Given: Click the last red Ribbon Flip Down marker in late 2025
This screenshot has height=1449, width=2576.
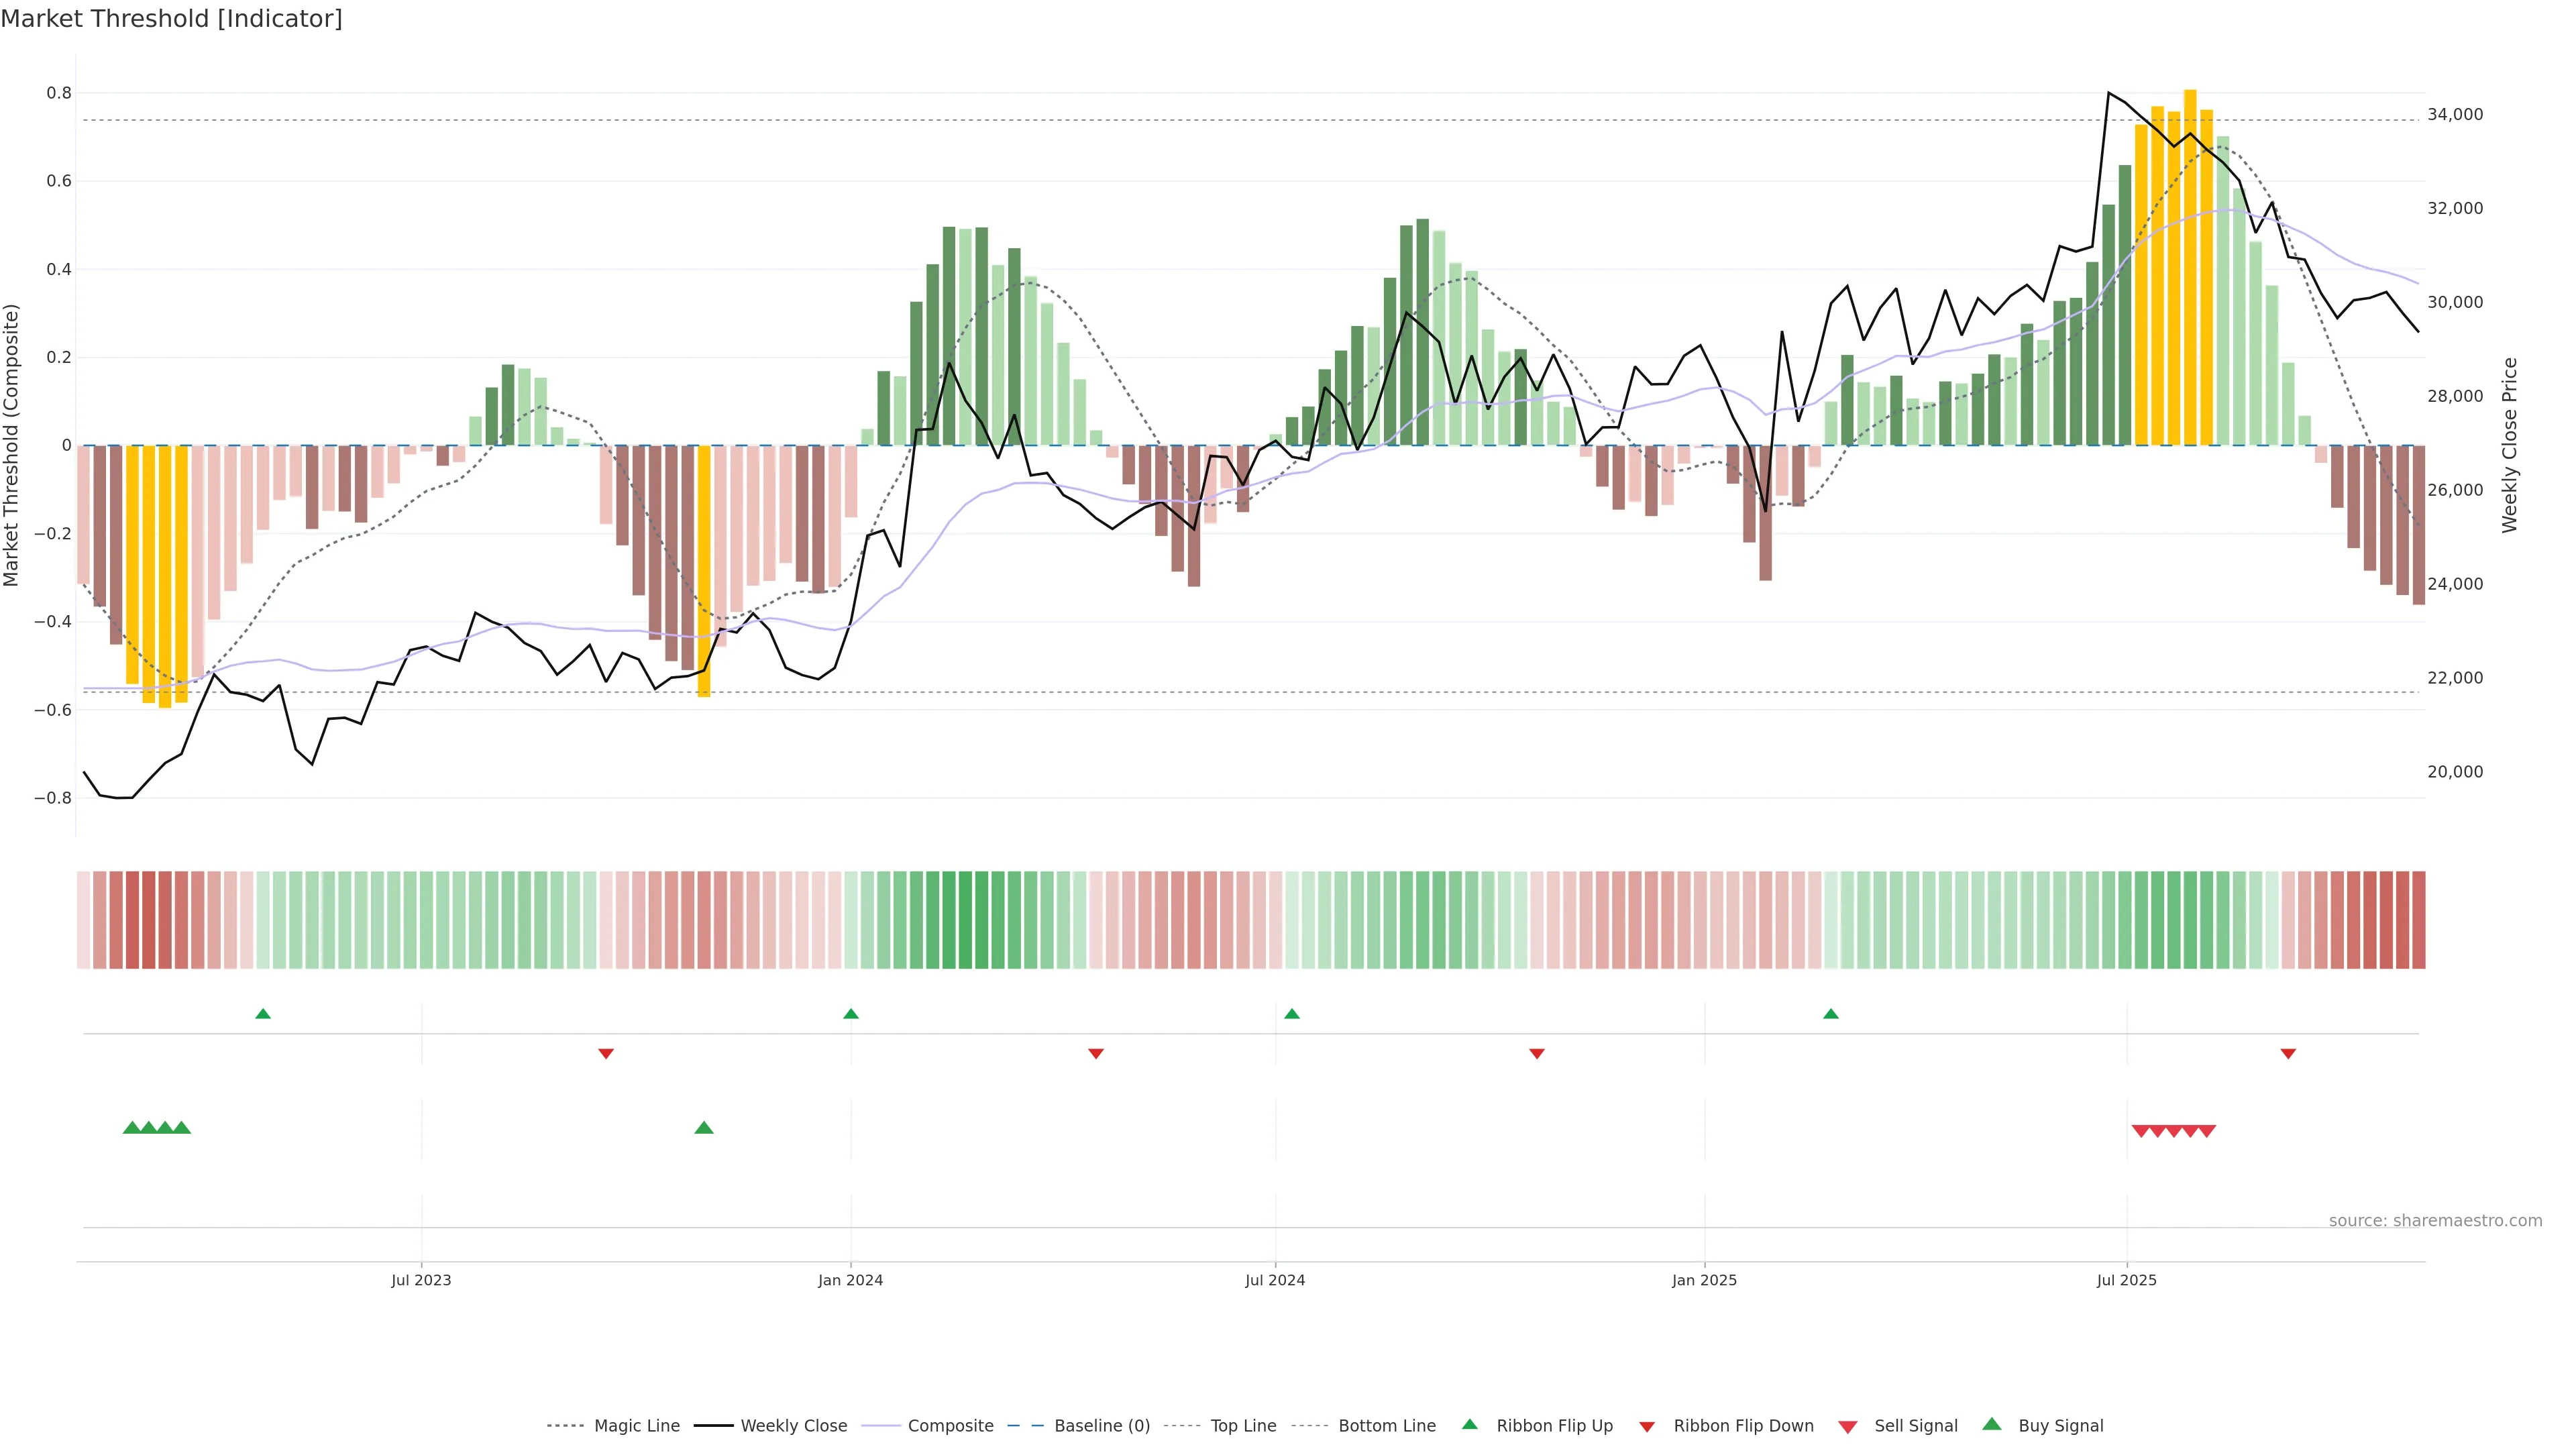Looking at the screenshot, I should pyautogui.click(x=2288, y=1053).
